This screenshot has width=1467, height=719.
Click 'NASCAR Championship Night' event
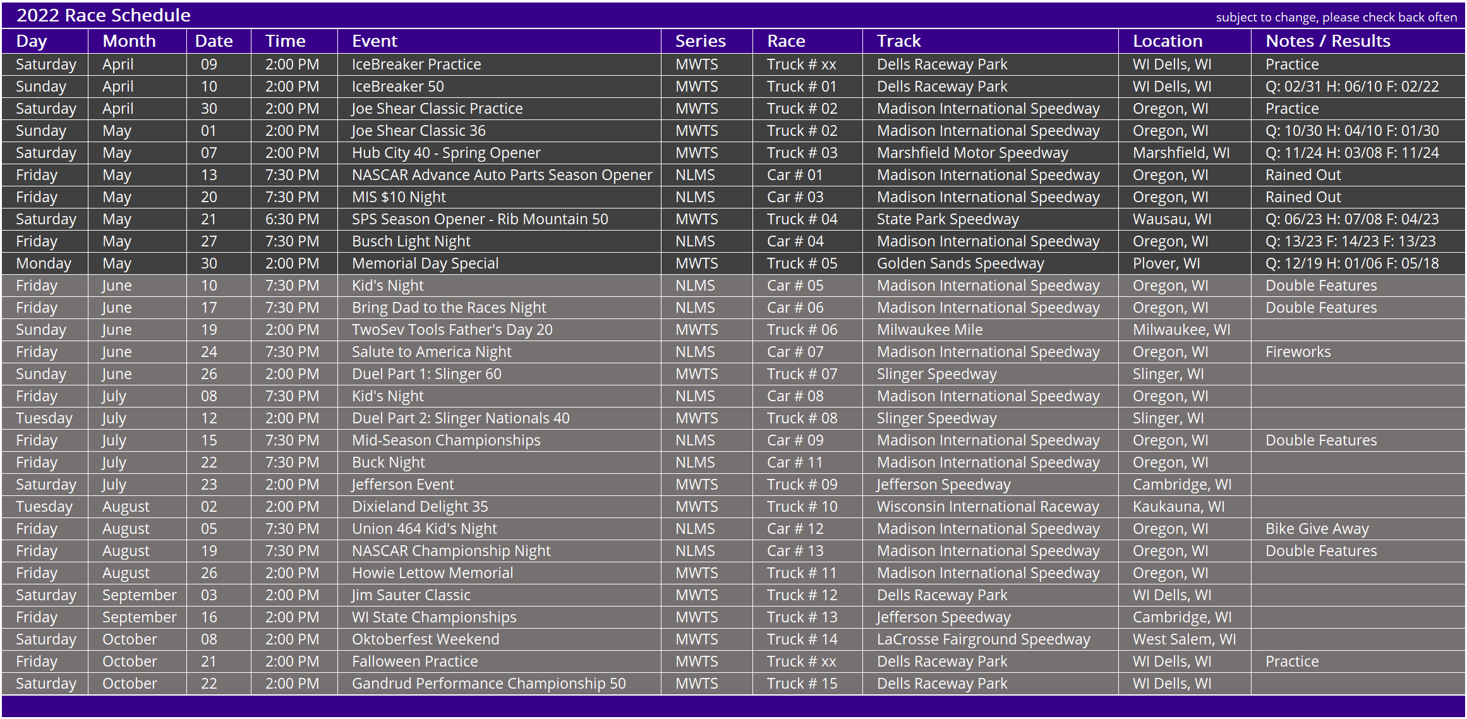451,551
